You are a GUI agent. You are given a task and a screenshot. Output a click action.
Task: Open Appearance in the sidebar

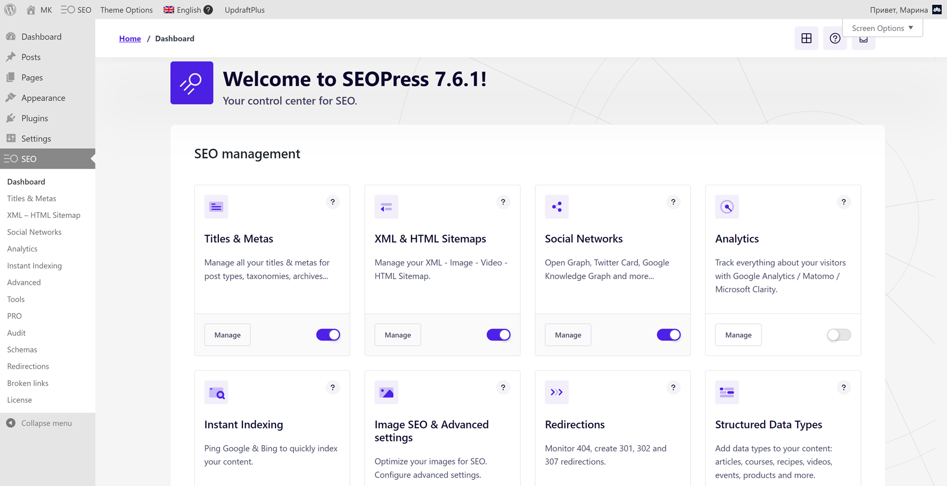tap(48, 97)
